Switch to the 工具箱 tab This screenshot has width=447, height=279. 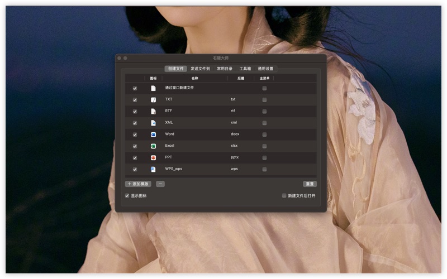click(245, 69)
